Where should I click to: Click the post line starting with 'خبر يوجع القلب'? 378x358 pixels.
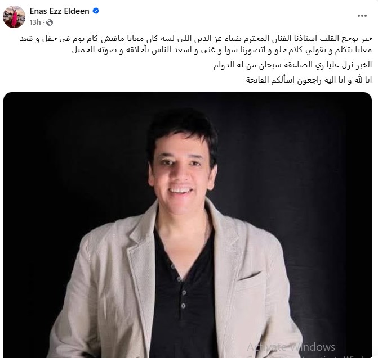pyautogui.click(x=196, y=39)
